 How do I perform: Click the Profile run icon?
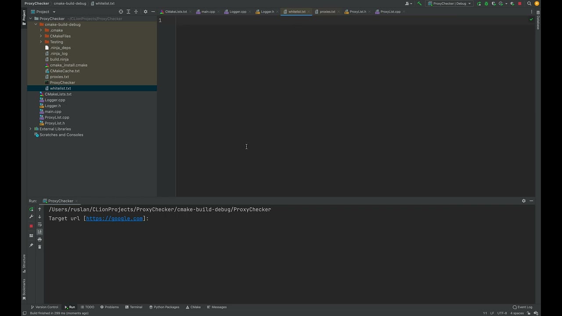[x=501, y=4]
